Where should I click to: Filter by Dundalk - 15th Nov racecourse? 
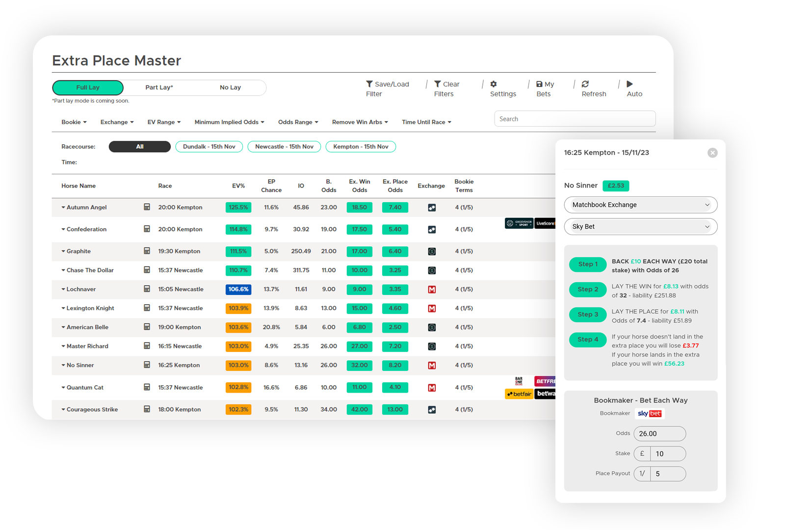point(209,147)
